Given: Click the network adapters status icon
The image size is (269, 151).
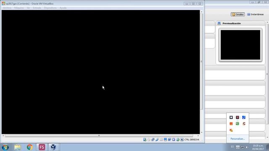Looking at the screenshot, I should coord(153,140).
